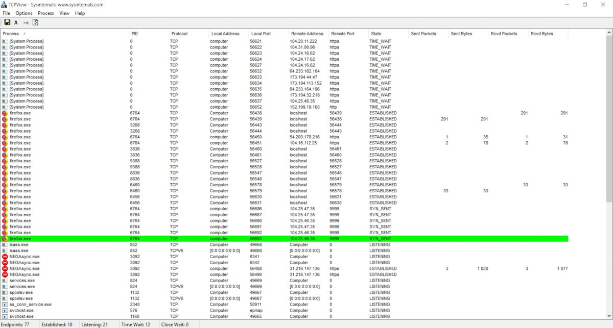The image size is (613, 328).
Task: Click the MEGAsync.exe icon for port 56490
Action: pyautogui.click(x=5, y=274)
